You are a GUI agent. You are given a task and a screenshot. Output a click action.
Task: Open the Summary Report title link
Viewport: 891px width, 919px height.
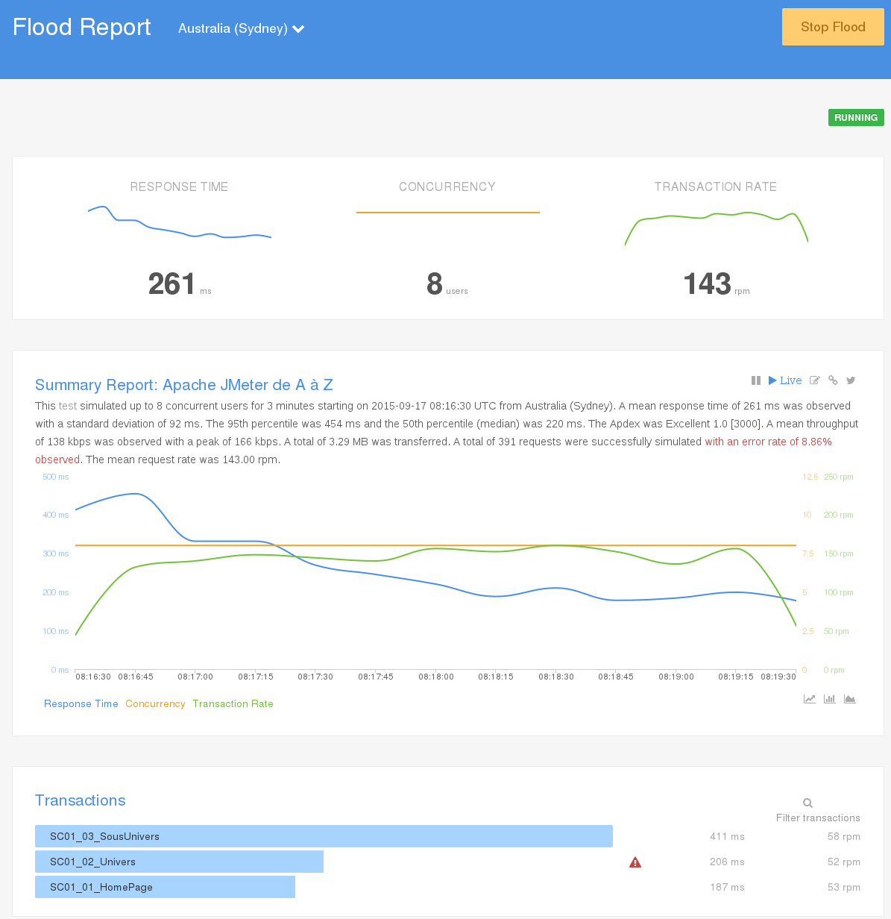click(x=183, y=385)
